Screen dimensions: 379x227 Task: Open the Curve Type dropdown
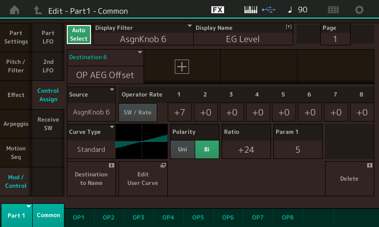coord(91,141)
